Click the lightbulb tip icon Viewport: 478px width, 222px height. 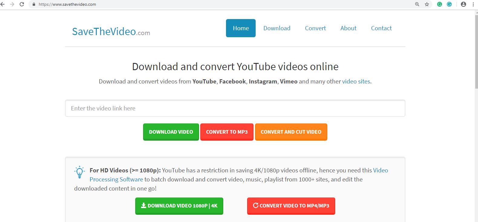click(x=80, y=172)
